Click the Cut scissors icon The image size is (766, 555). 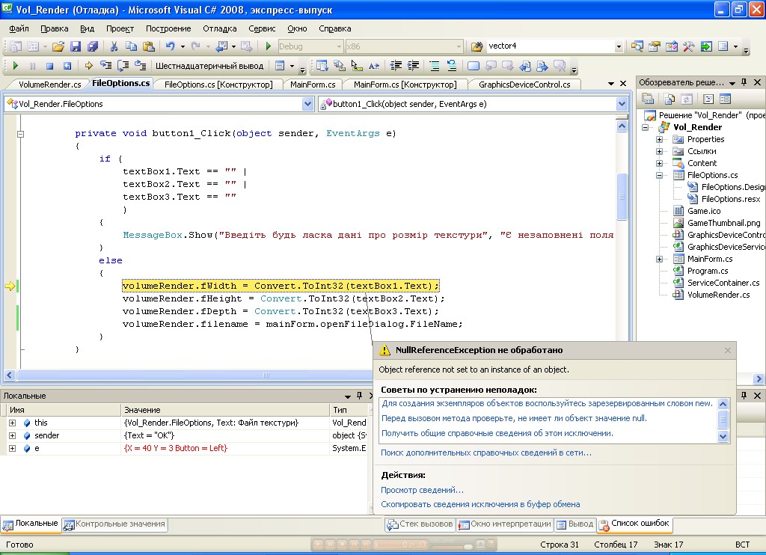pyautogui.click(x=114, y=46)
